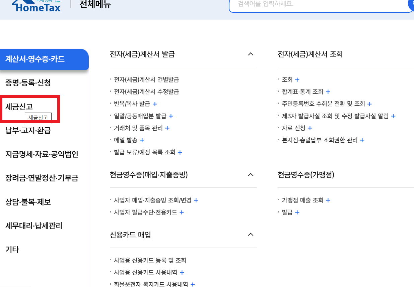Select the 기타 sidebar menu
Image resolution: width=414 pixels, height=287 pixels.
click(12, 249)
